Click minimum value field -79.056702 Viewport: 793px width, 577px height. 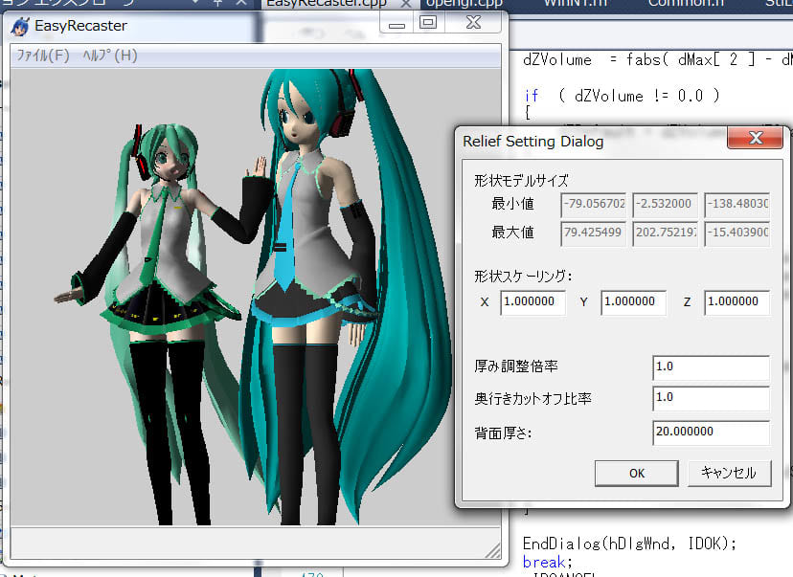[x=593, y=205]
